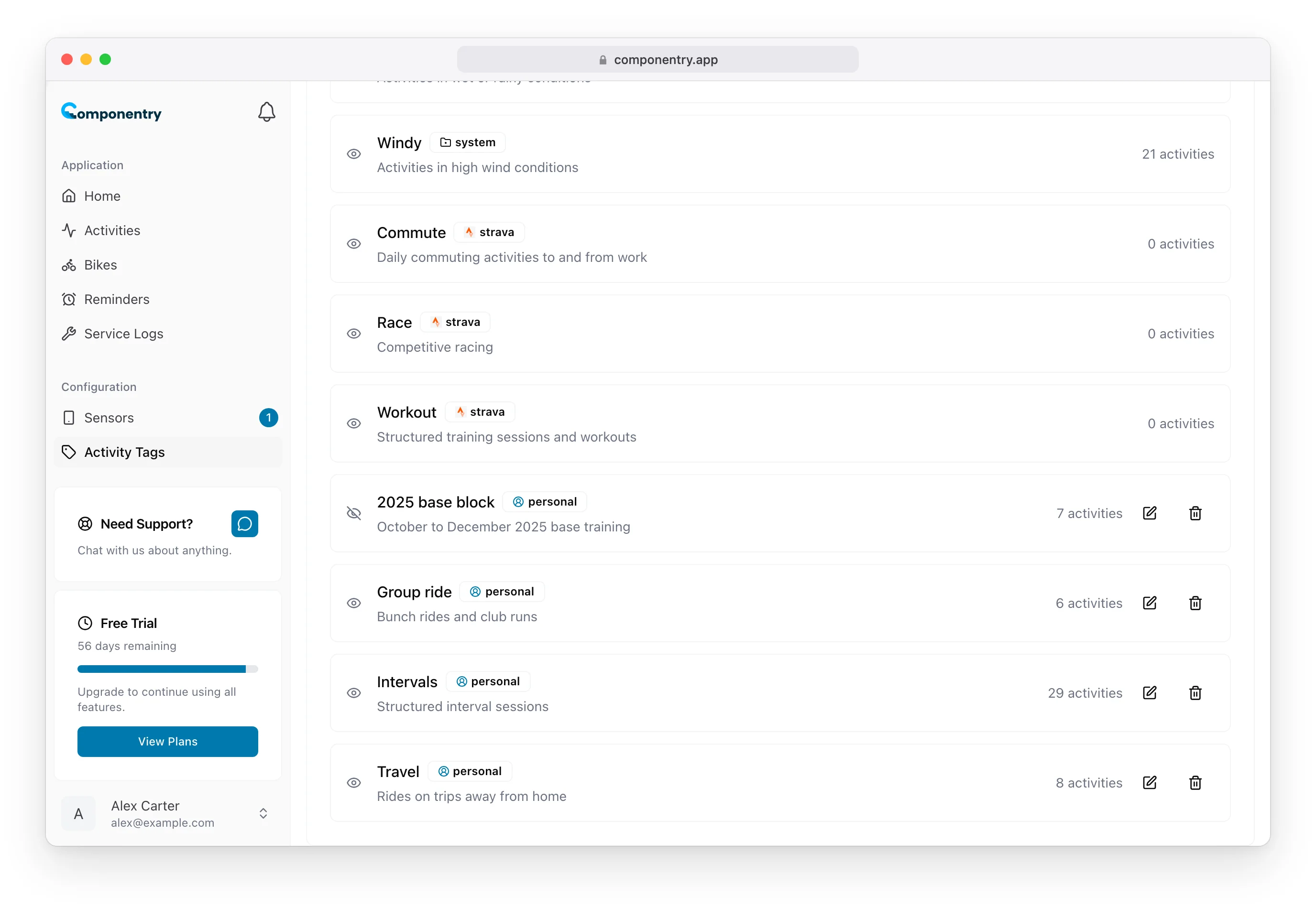Delete the Group ride tag

click(x=1195, y=603)
